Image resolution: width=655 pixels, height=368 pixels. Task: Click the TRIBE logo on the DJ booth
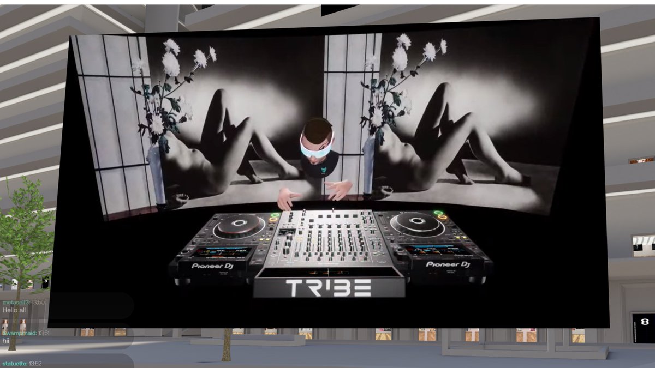(329, 287)
